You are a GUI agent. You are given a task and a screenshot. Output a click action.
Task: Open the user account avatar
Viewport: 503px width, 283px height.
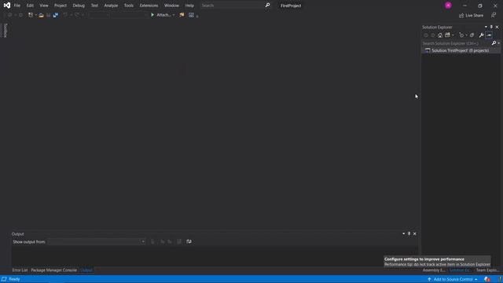point(448,6)
